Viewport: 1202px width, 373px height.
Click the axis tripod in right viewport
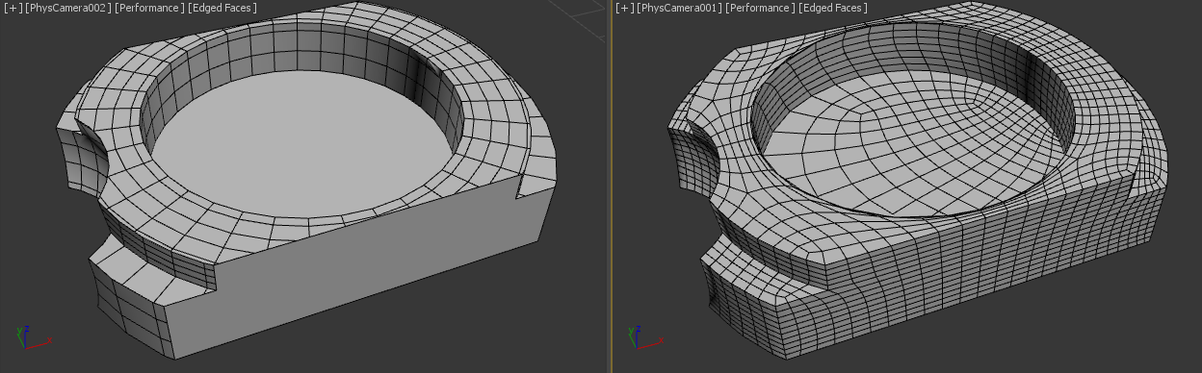point(642,336)
